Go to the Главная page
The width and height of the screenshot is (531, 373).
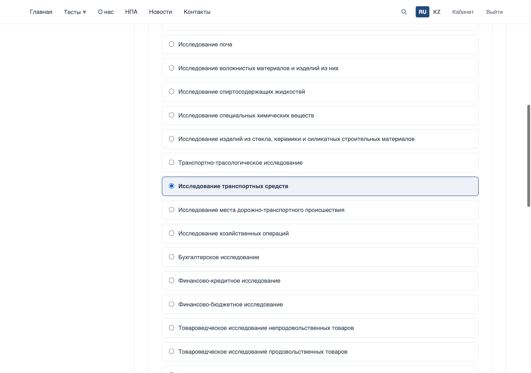pos(41,12)
